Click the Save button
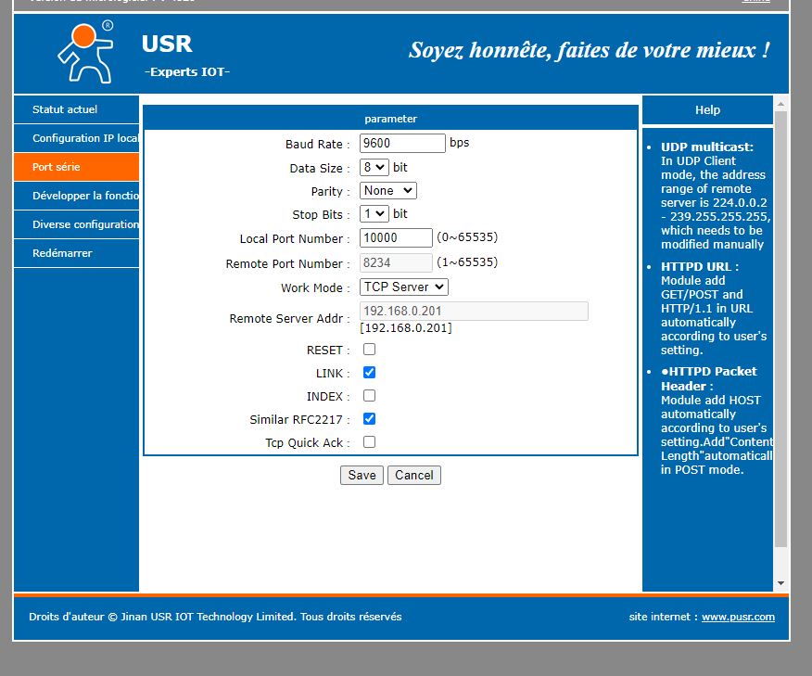The width and height of the screenshot is (812, 676). [362, 475]
